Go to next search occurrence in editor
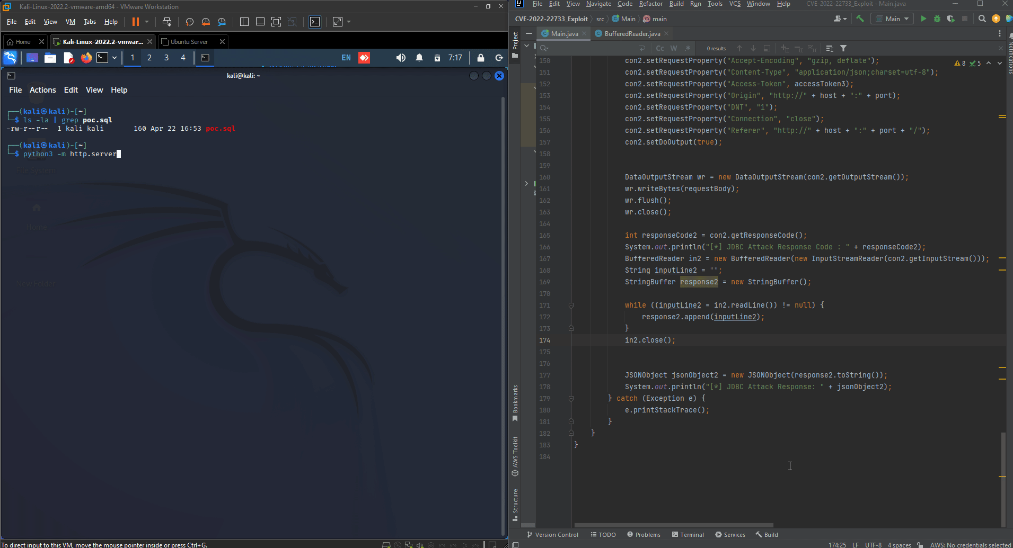The height and width of the screenshot is (548, 1013). tap(753, 48)
